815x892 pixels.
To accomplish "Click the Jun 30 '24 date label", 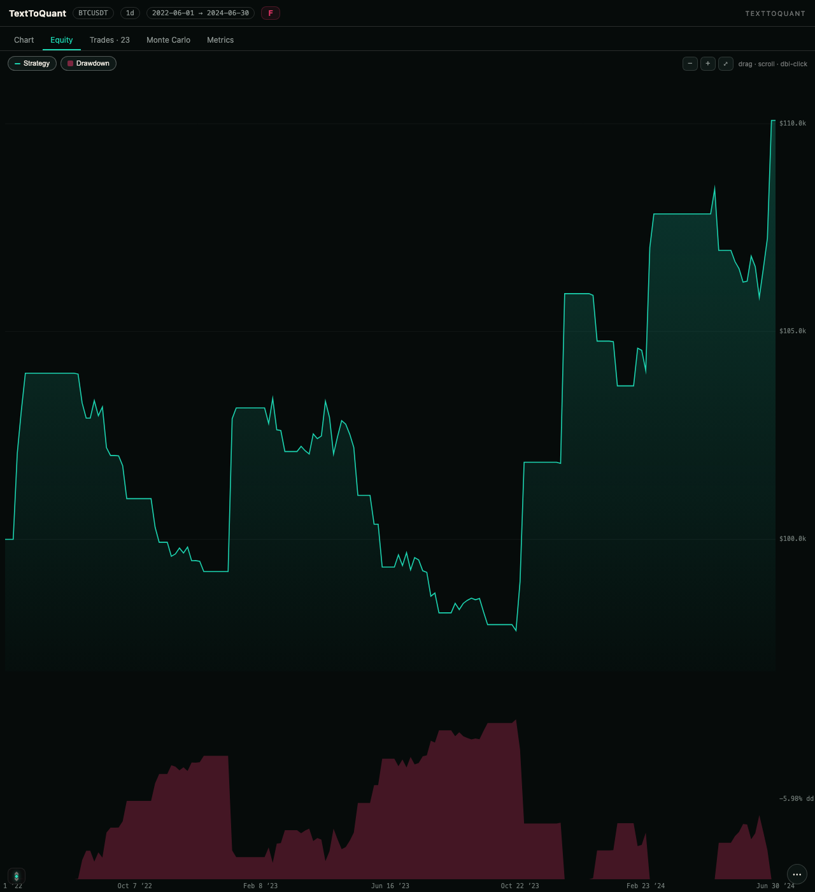I will 776,886.
